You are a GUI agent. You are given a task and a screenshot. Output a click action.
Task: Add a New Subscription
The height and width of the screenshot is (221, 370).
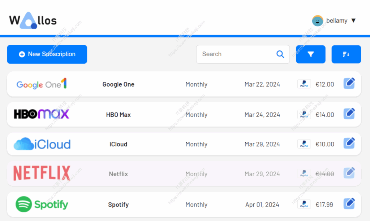(47, 54)
